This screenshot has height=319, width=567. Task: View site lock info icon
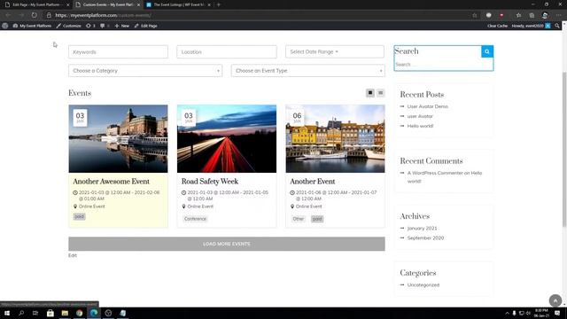click(x=49, y=15)
